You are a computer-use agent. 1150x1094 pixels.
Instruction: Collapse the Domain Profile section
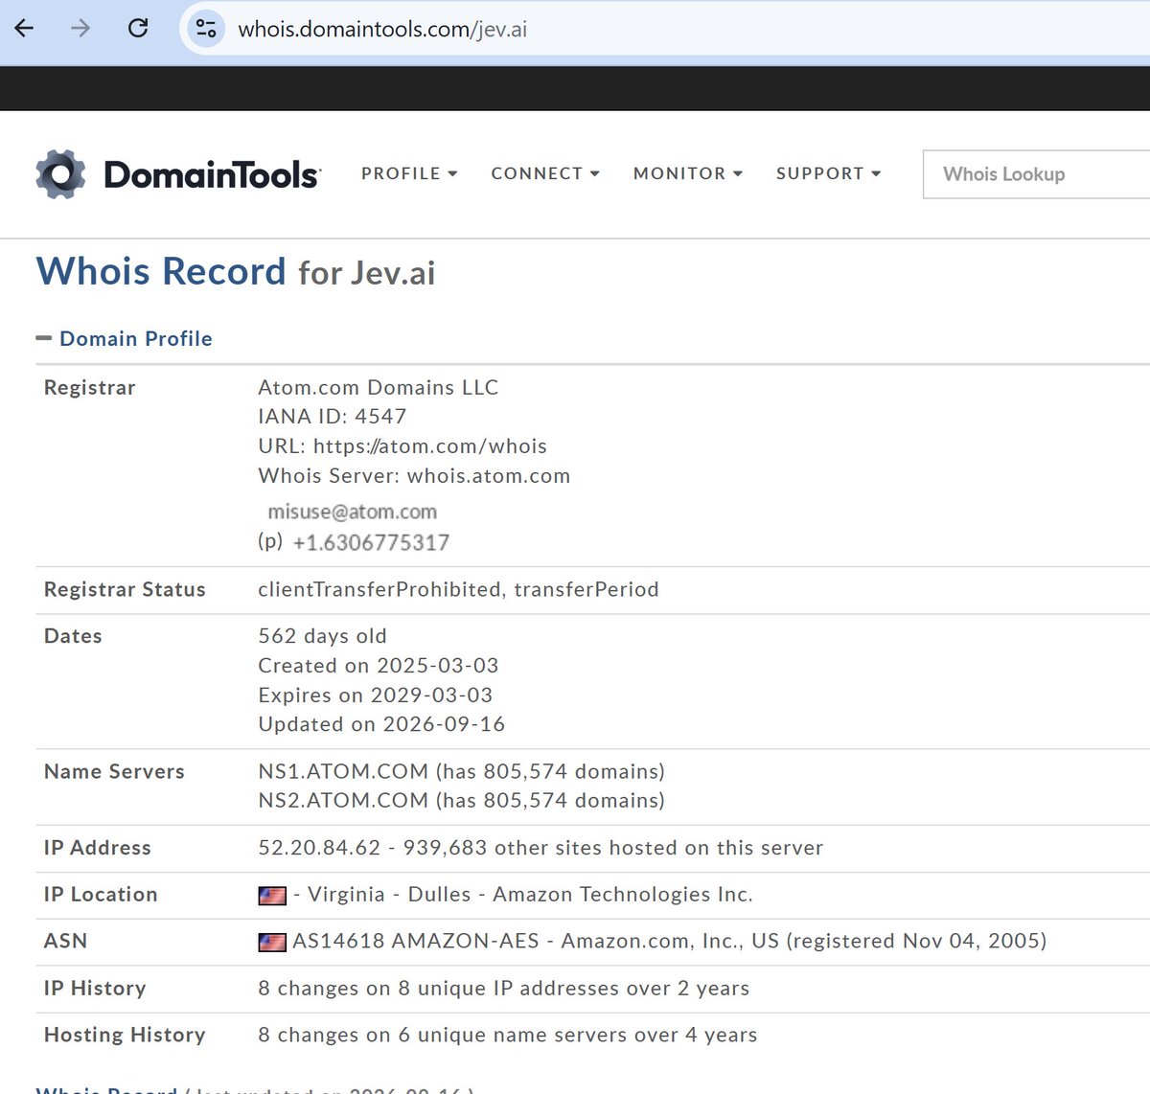click(x=43, y=338)
